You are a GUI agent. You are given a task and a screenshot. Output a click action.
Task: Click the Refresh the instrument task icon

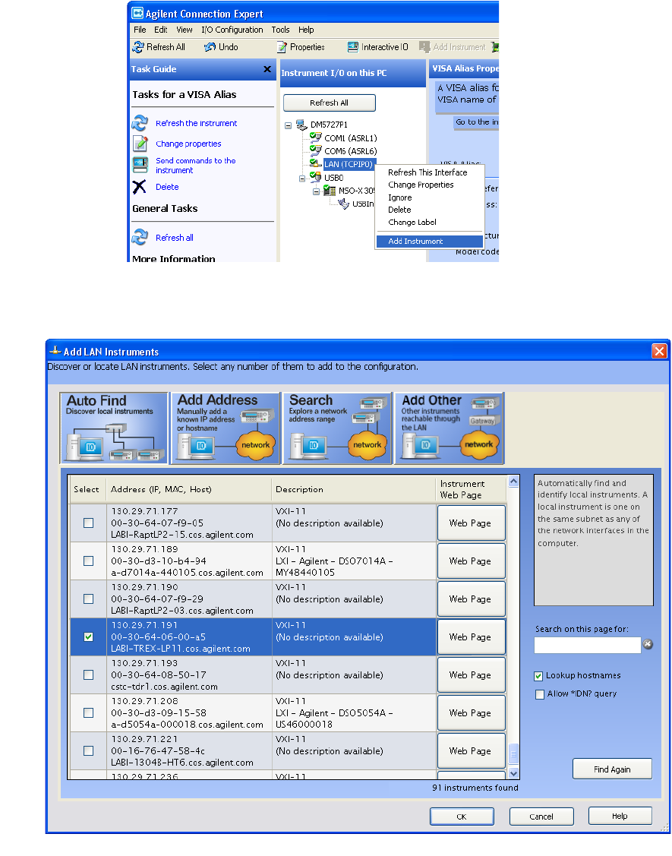point(140,123)
